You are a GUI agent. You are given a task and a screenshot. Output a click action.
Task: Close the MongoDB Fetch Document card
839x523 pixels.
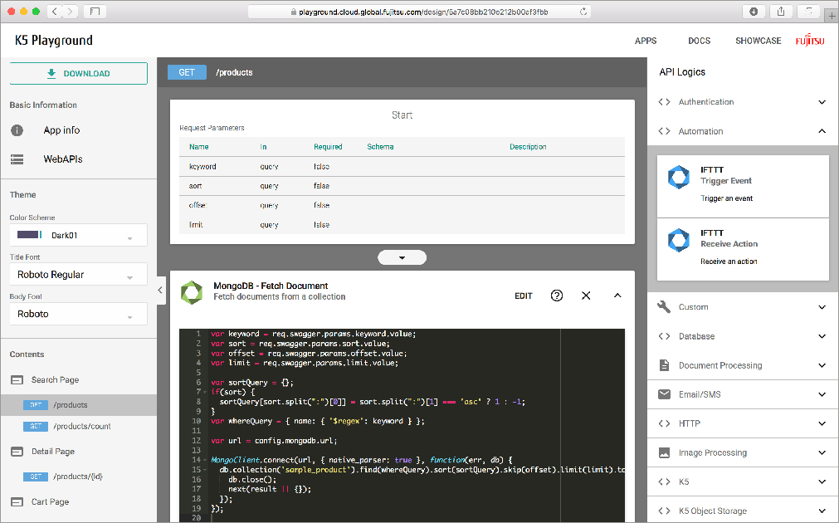click(x=586, y=296)
